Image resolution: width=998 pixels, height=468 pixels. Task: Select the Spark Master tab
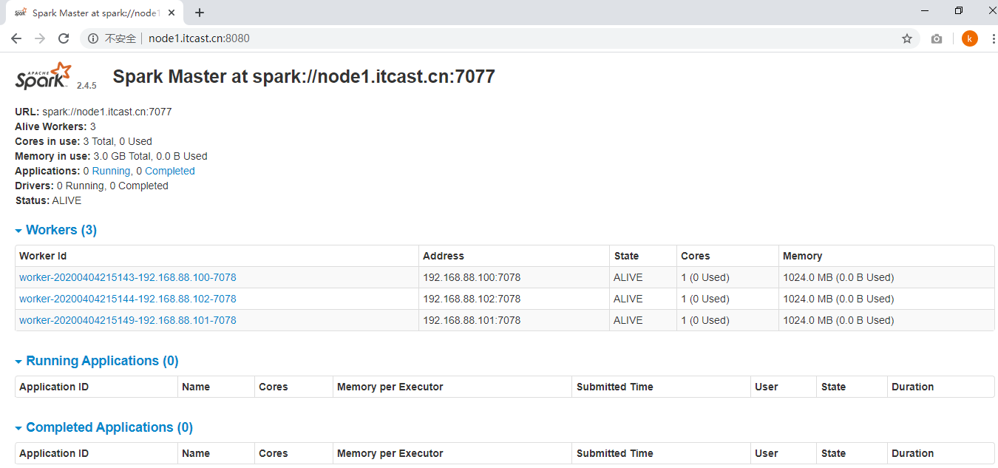pyautogui.click(x=96, y=13)
